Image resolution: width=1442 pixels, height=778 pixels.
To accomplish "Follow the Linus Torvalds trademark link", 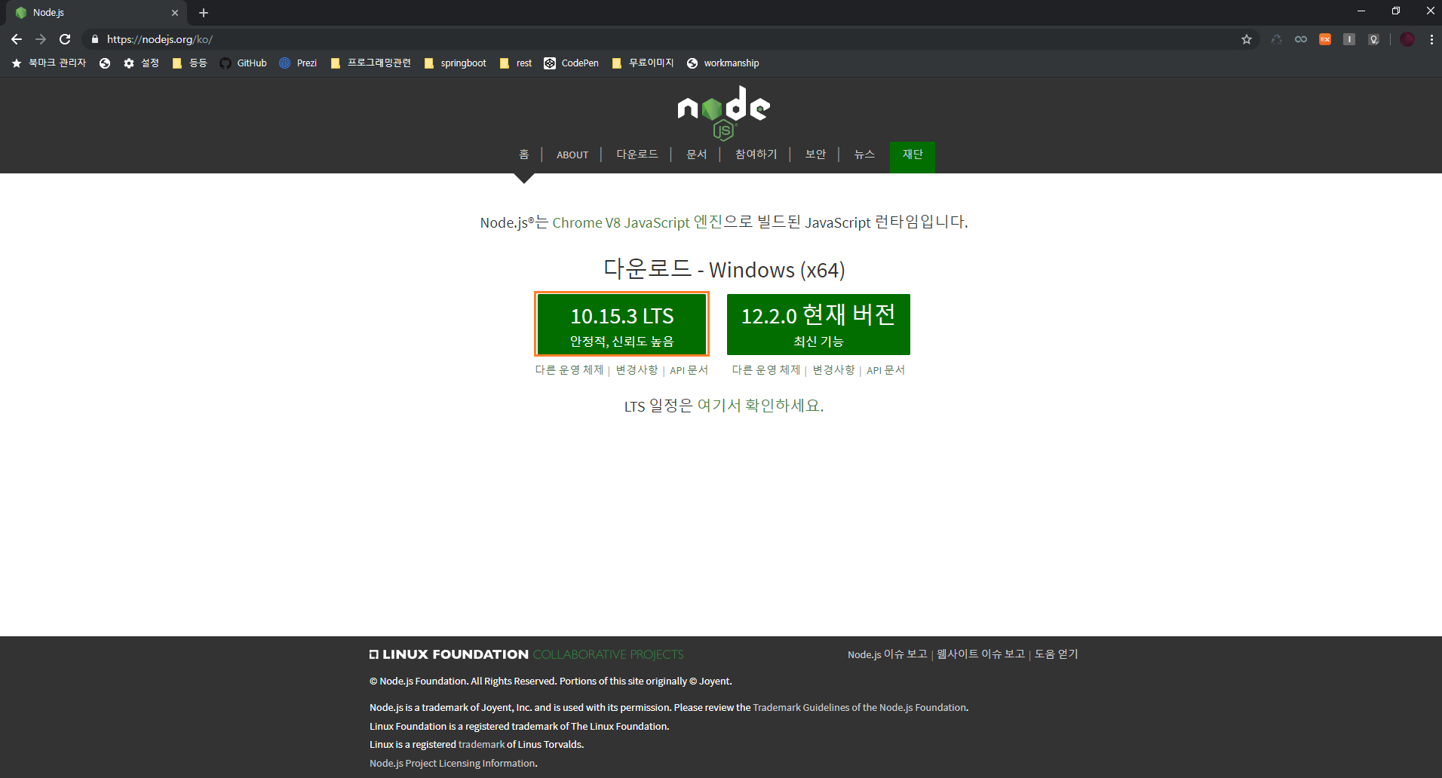I will pyautogui.click(x=481, y=745).
